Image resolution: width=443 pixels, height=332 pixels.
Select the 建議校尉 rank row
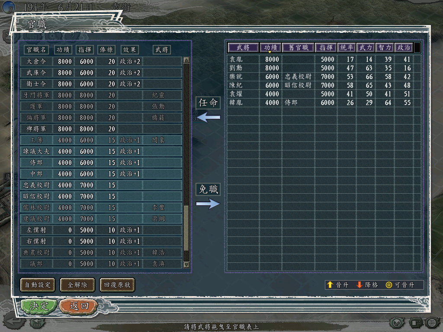click(101, 219)
